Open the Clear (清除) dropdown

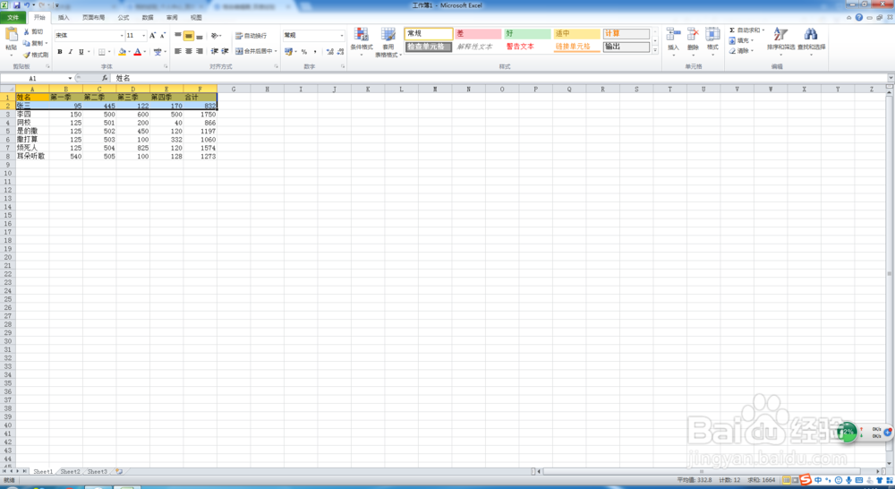pyautogui.click(x=741, y=51)
